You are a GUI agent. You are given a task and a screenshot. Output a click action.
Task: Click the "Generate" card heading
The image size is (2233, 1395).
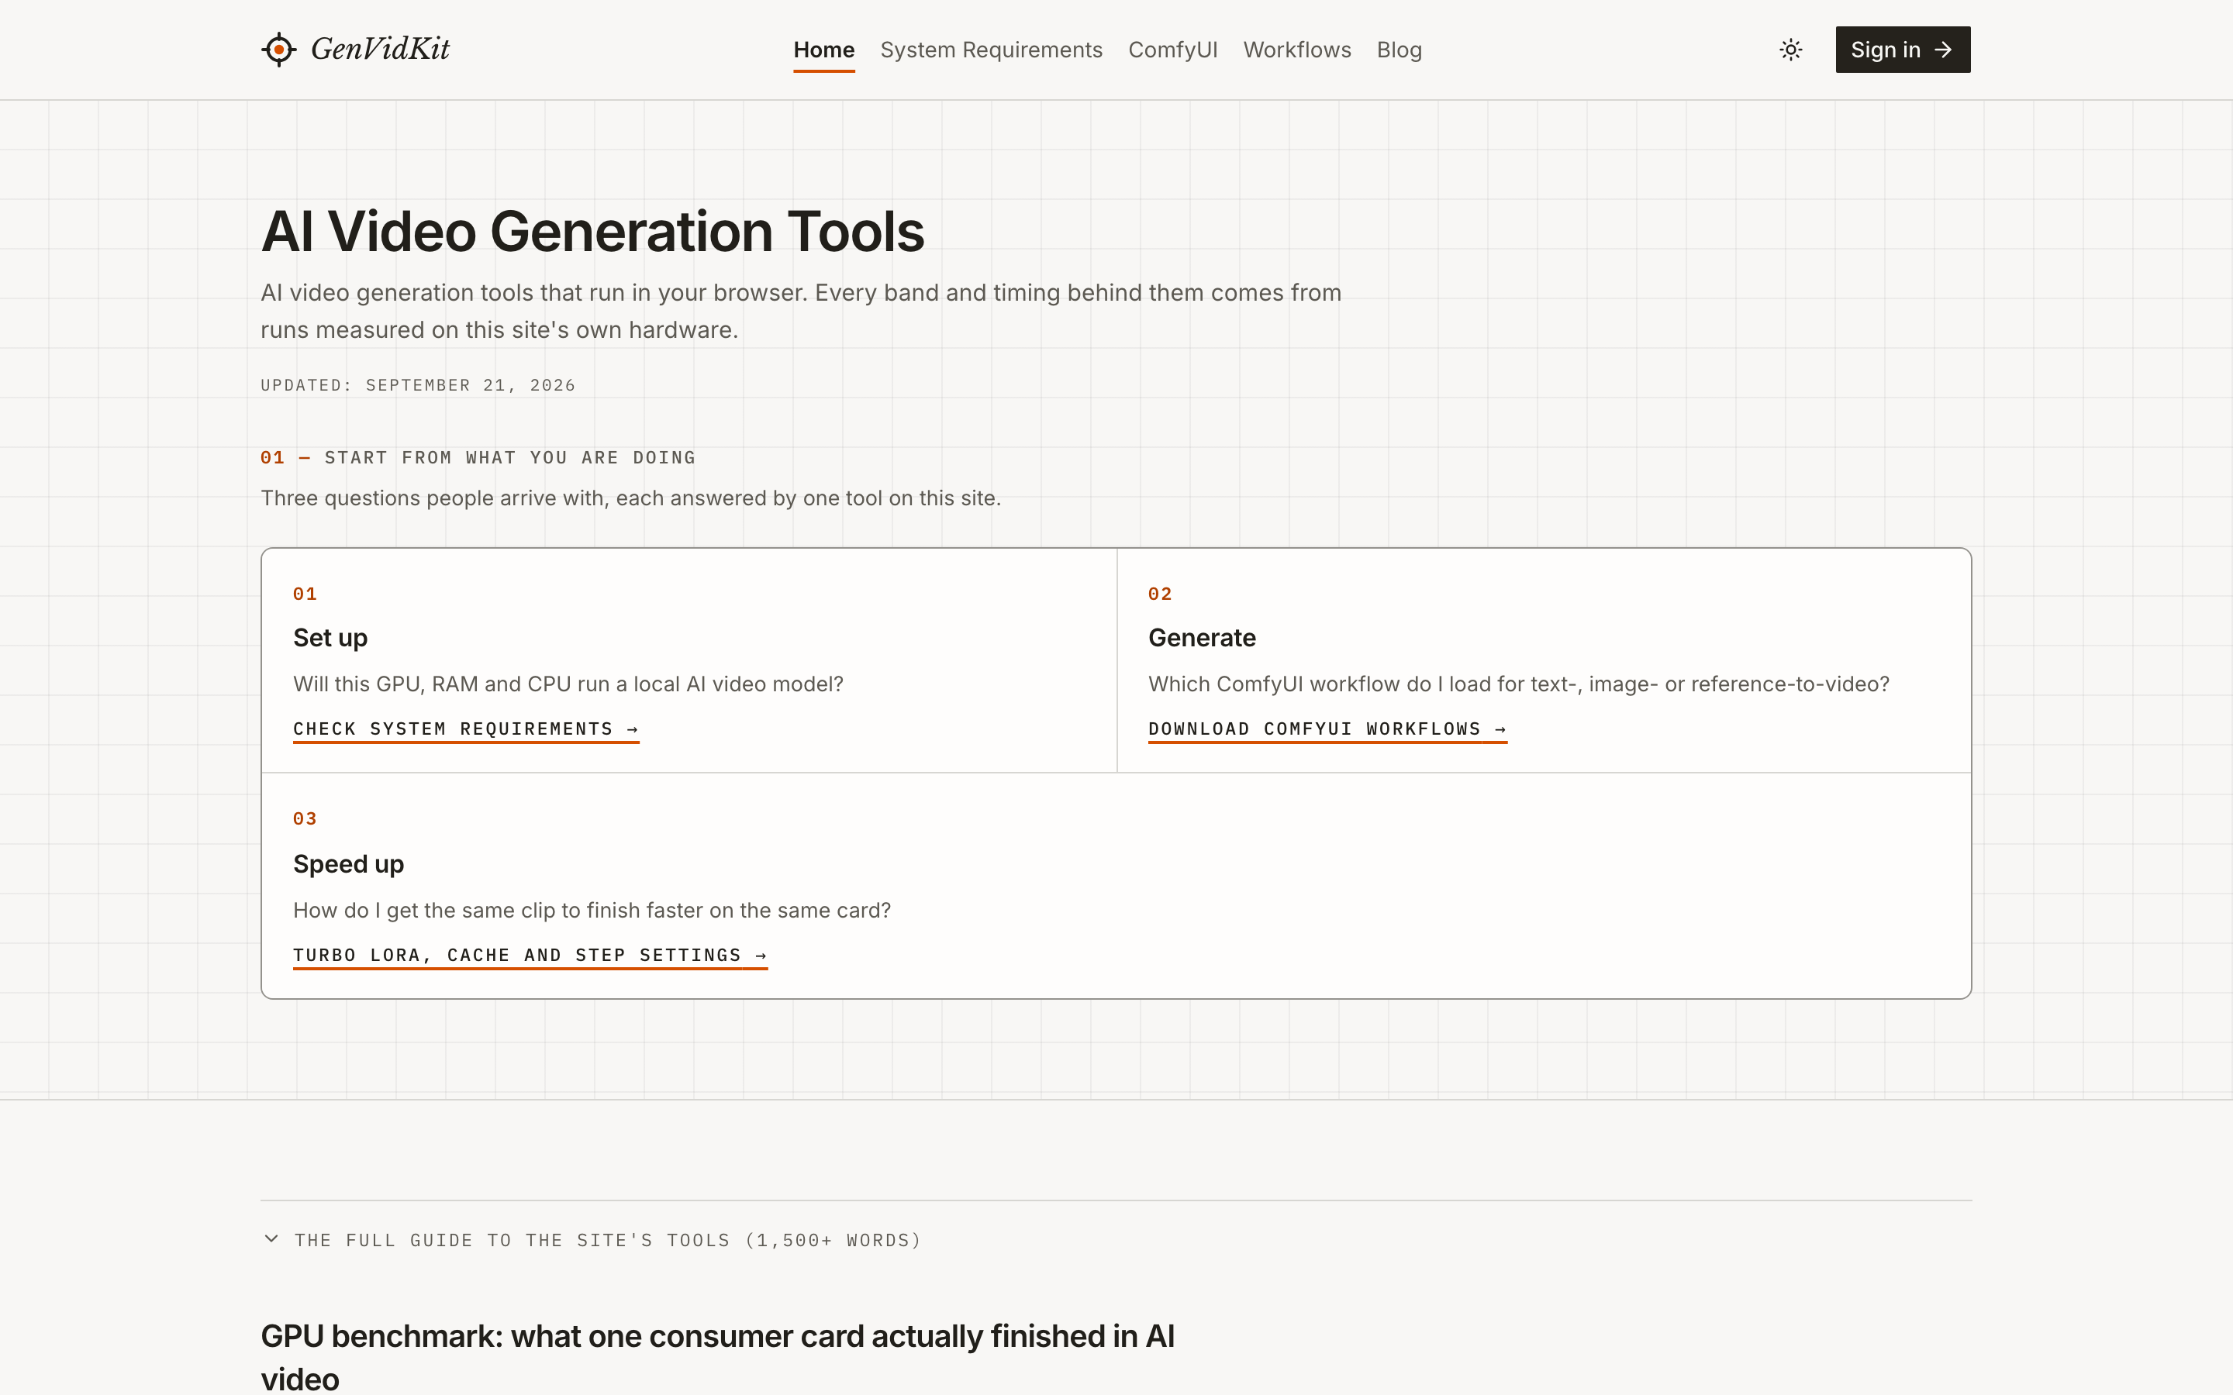coord(1201,638)
